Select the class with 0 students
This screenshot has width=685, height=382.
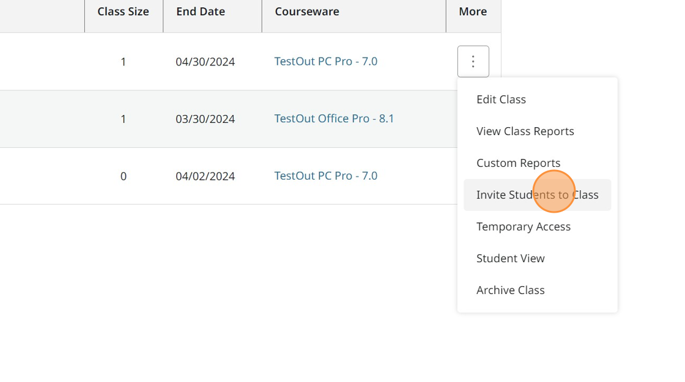point(123,175)
